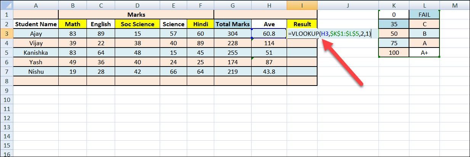470x157 pixels.
Task: Click the select-all corner of the sheet
Action: coord(6,5)
